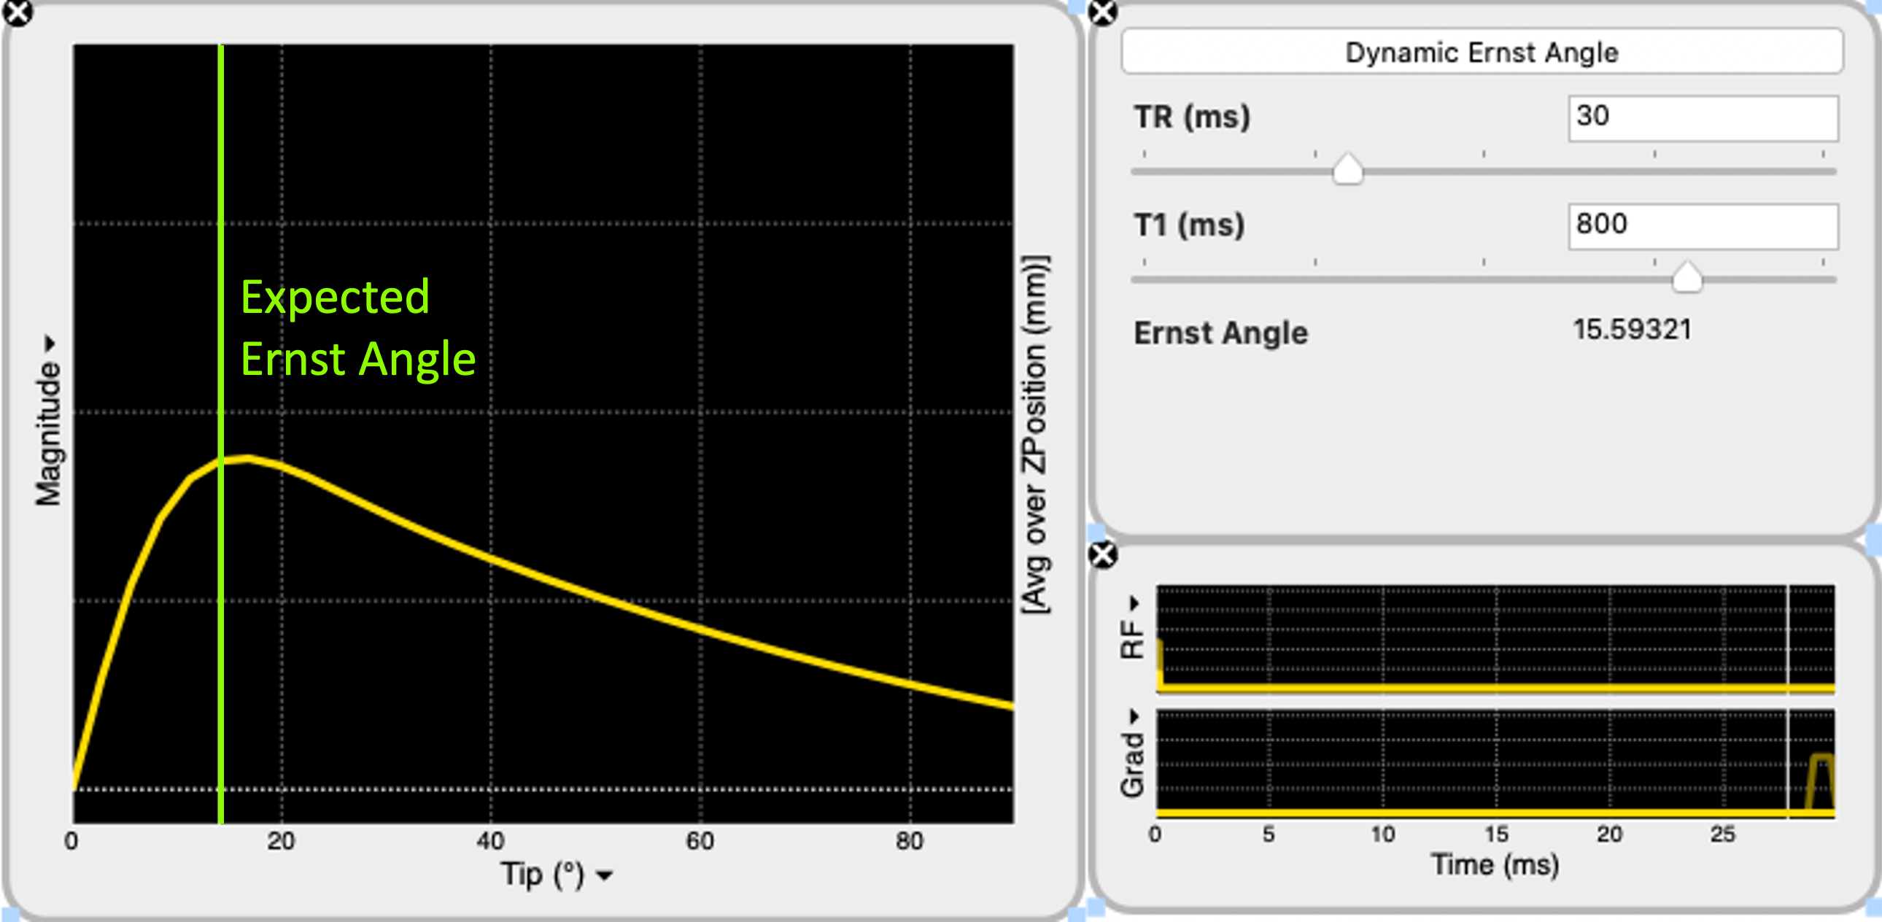Click the Dynamic Ernst Angle title bar
The width and height of the screenshot is (1882, 922).
tap(1483, 51)
